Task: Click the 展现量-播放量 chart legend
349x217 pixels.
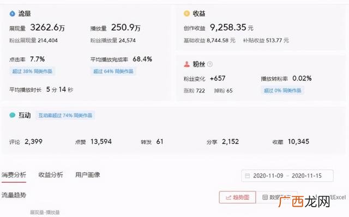Action: [x=45, y=213]
